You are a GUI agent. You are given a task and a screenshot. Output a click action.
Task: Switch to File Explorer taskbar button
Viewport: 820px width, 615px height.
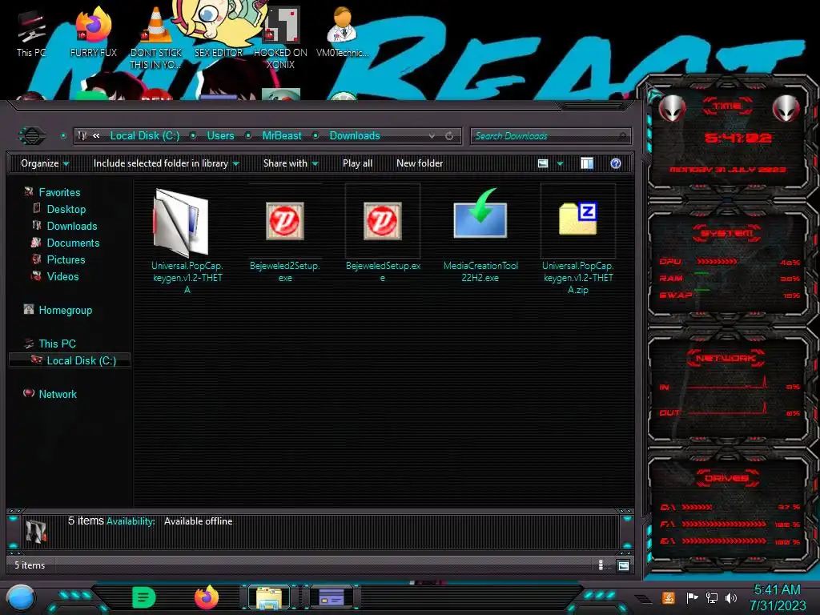pos(269,597)
